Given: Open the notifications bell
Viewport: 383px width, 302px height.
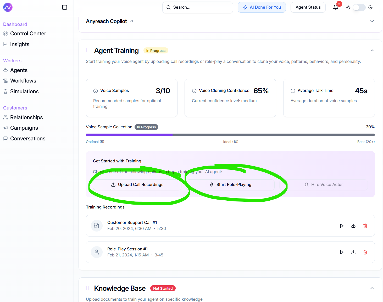Looking at the screenshot, I should tap(336, 7).
